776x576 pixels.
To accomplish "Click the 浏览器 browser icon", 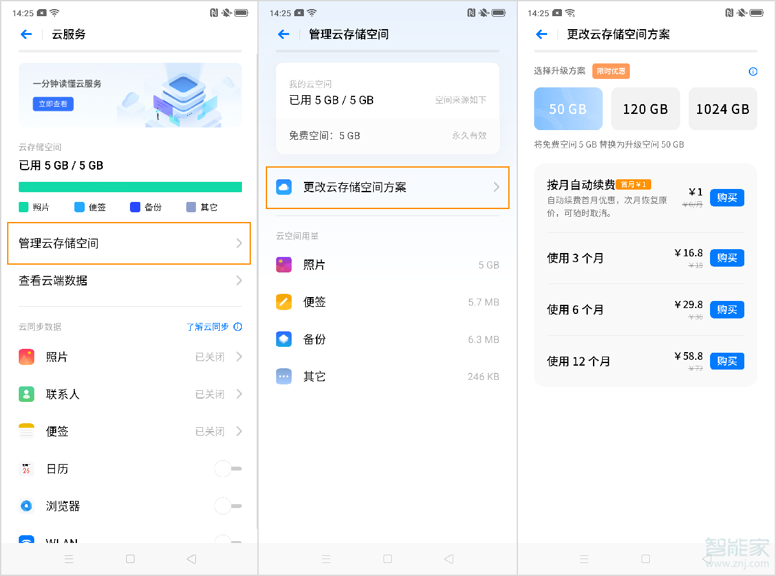I will 27,506.
